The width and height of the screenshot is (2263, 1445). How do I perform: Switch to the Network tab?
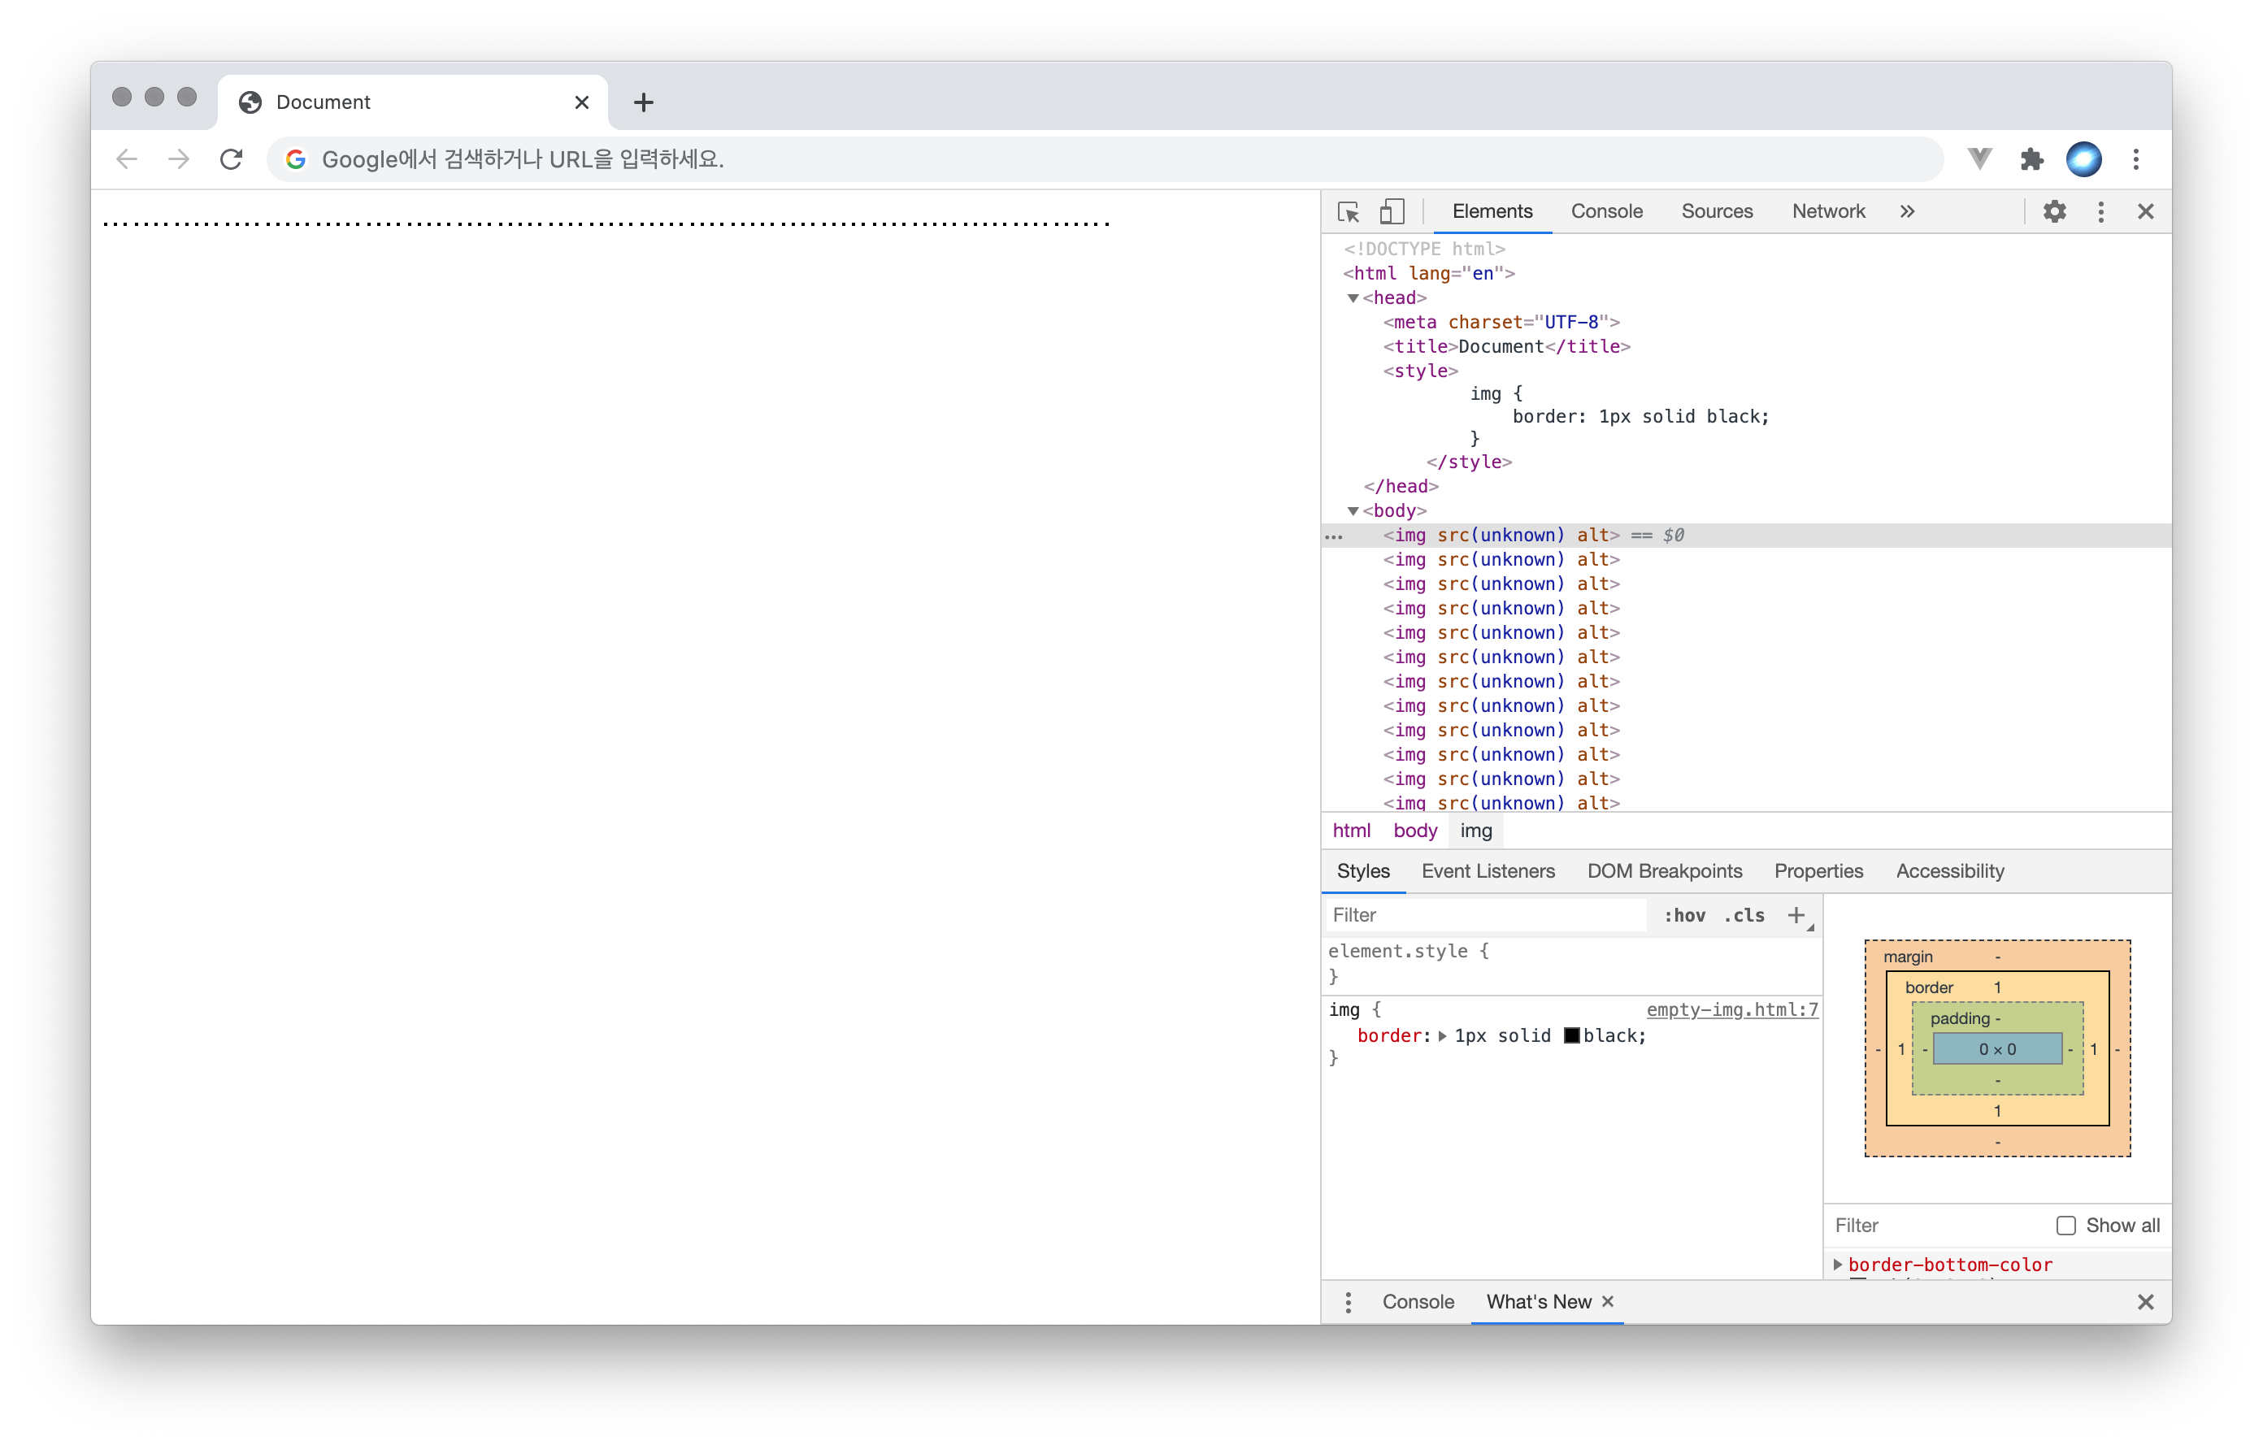[1828, 211]
